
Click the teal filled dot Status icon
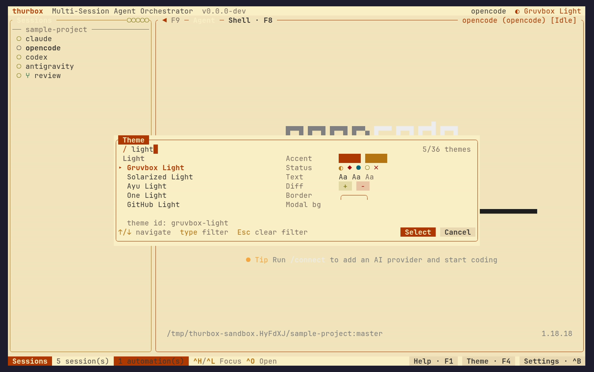(358, 168)
